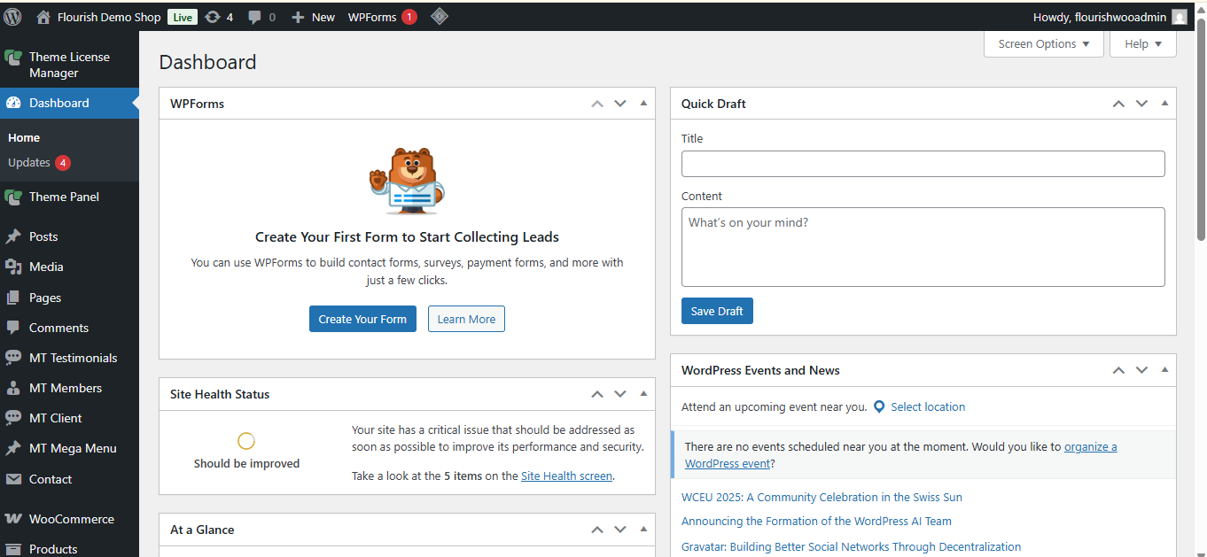Open WCEU 2025 Community Celebration news link
This screenshot has height=557, width=1207.
coord(822,498)
